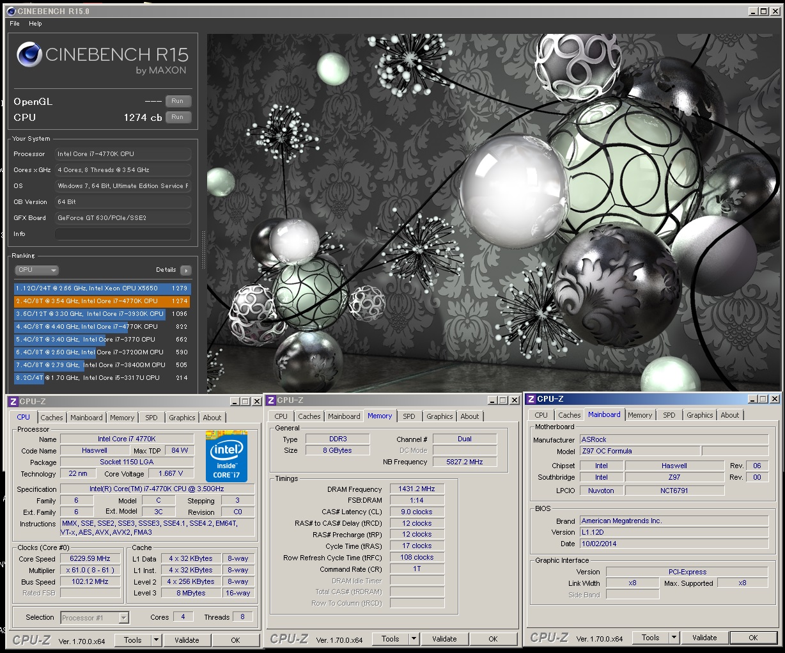Click OK in left CPU-Z window

pyautogui.click(x=236, y=640)
